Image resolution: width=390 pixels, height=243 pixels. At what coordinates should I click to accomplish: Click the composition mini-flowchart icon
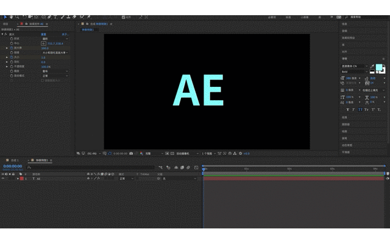[160, 168]
